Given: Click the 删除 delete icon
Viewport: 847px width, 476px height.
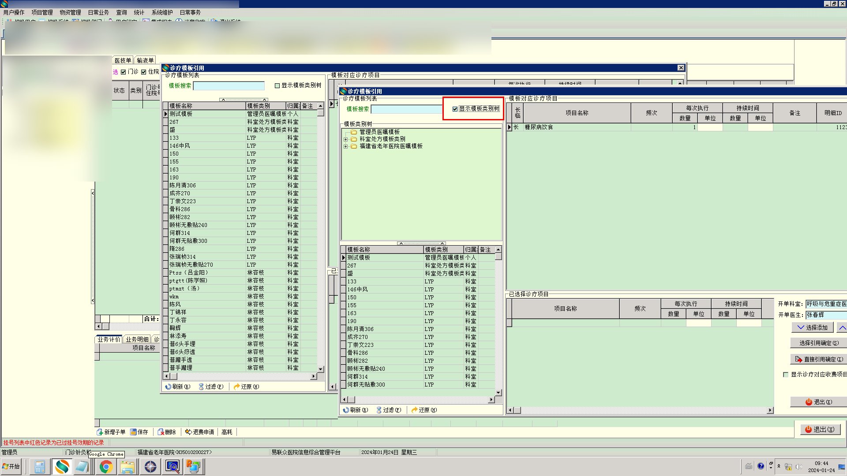Looking at the screenshot, I should tap(161, 432).
